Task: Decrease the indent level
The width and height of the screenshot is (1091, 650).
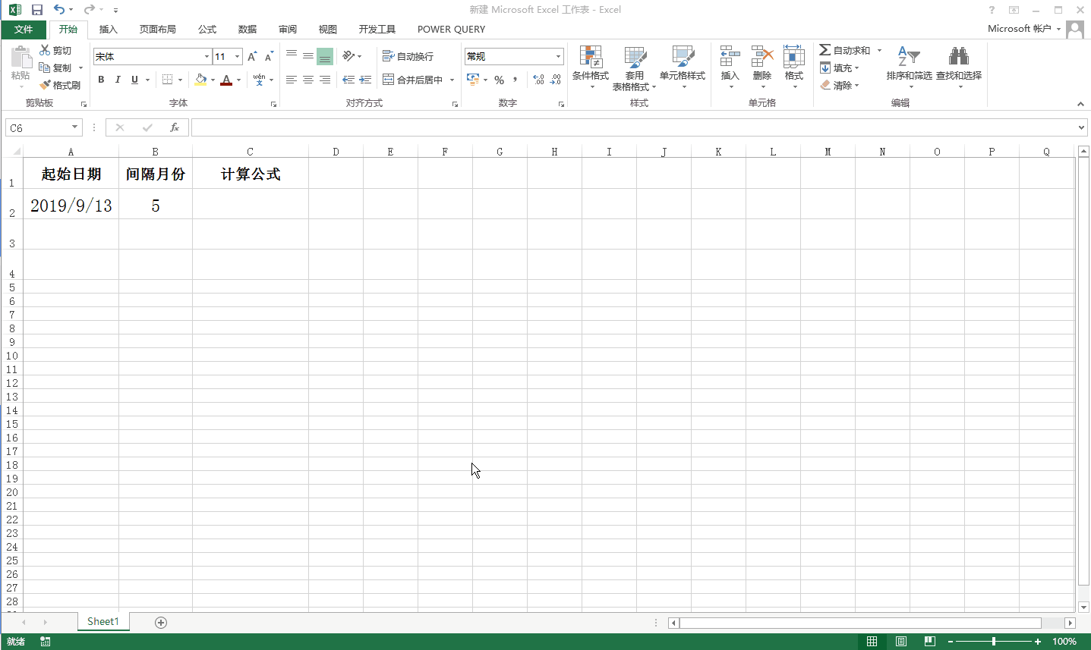Action: click(348, 80)
